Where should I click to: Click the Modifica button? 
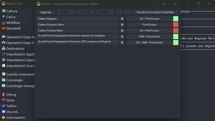coord(66,12)
